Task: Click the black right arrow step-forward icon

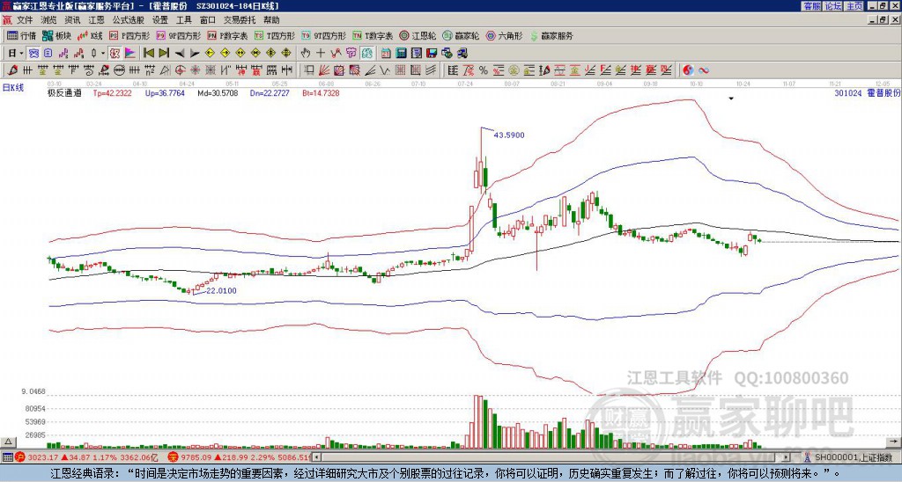Action: click(195, 54)
